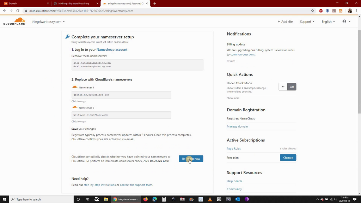
Task: Open the English language dropdown
Action: coord(328,21)
